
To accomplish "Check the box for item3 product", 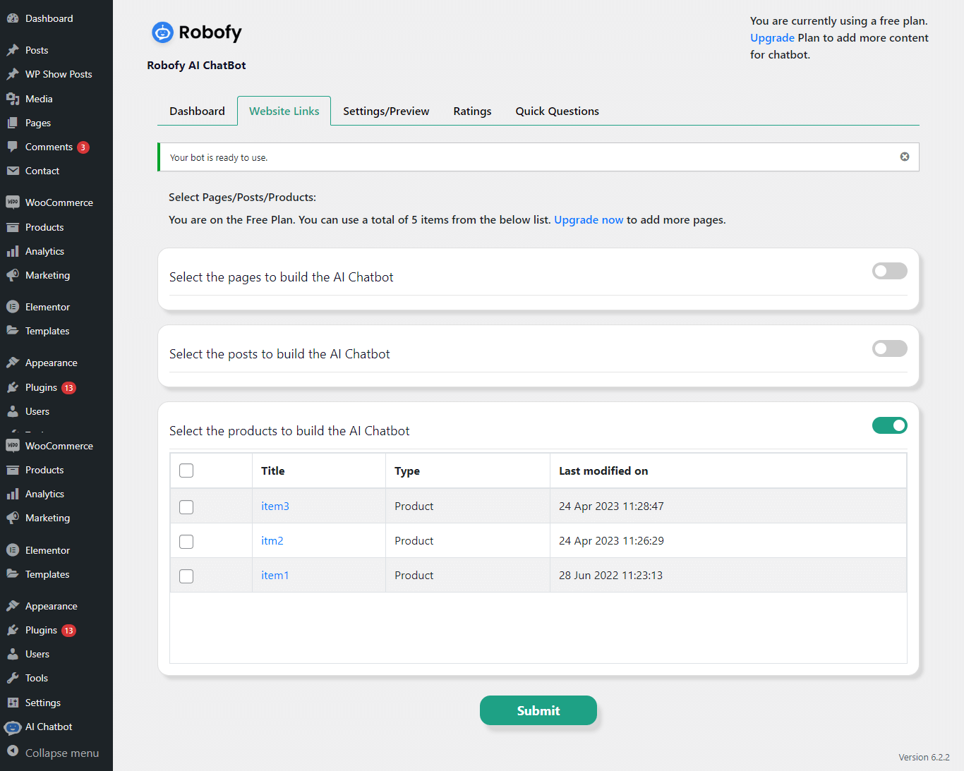I will point(186,506).
